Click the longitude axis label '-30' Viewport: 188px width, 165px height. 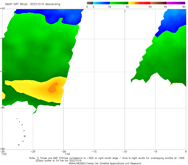point(2,152)
